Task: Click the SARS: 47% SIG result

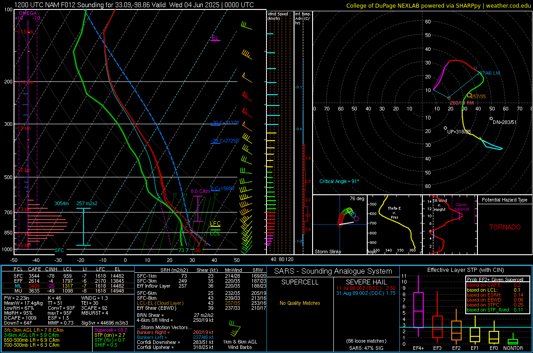Action: (366, 348)
